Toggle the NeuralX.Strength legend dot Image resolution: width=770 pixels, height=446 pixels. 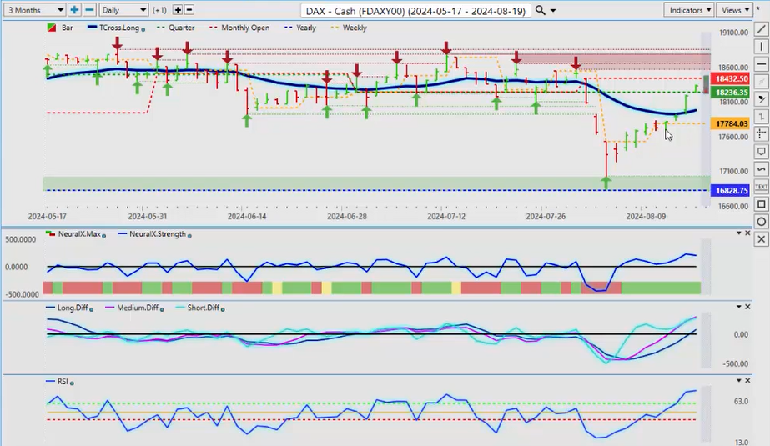[190, 235]
